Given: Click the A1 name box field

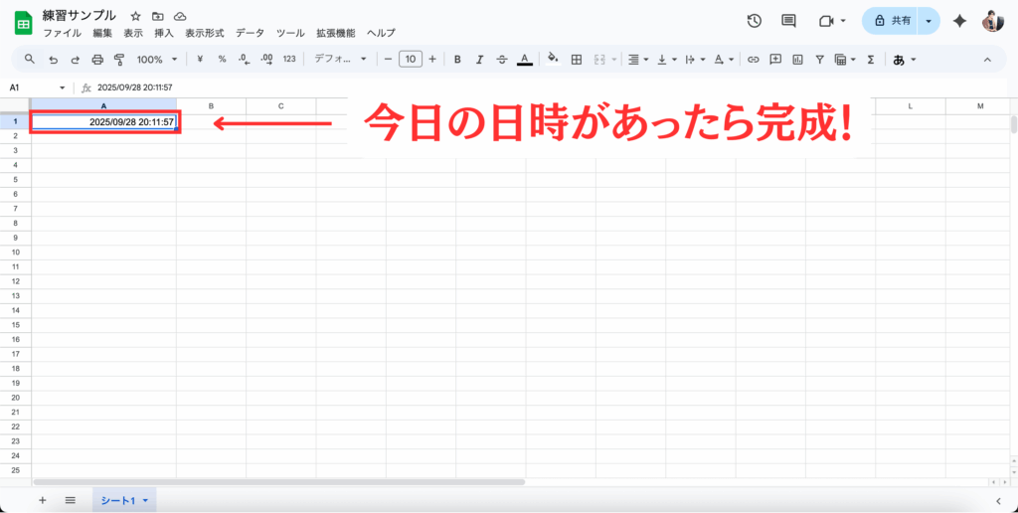Looking at the screenshot, I should tap(30, 87).
